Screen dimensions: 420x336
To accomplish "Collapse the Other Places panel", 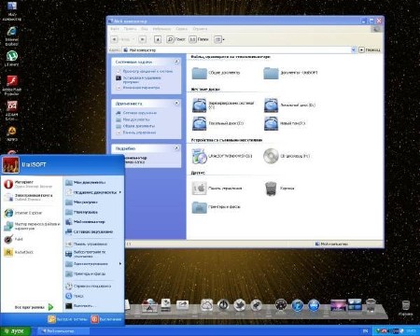I will 176,103.
